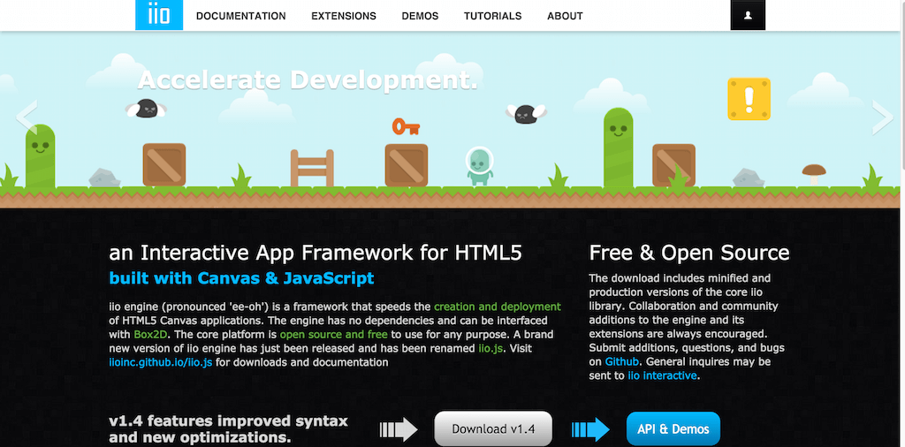This screenshot has height=447, width=905.
Task: Click 'an Interactive App Framework for HTML5' heading
Action: point(316,253)
